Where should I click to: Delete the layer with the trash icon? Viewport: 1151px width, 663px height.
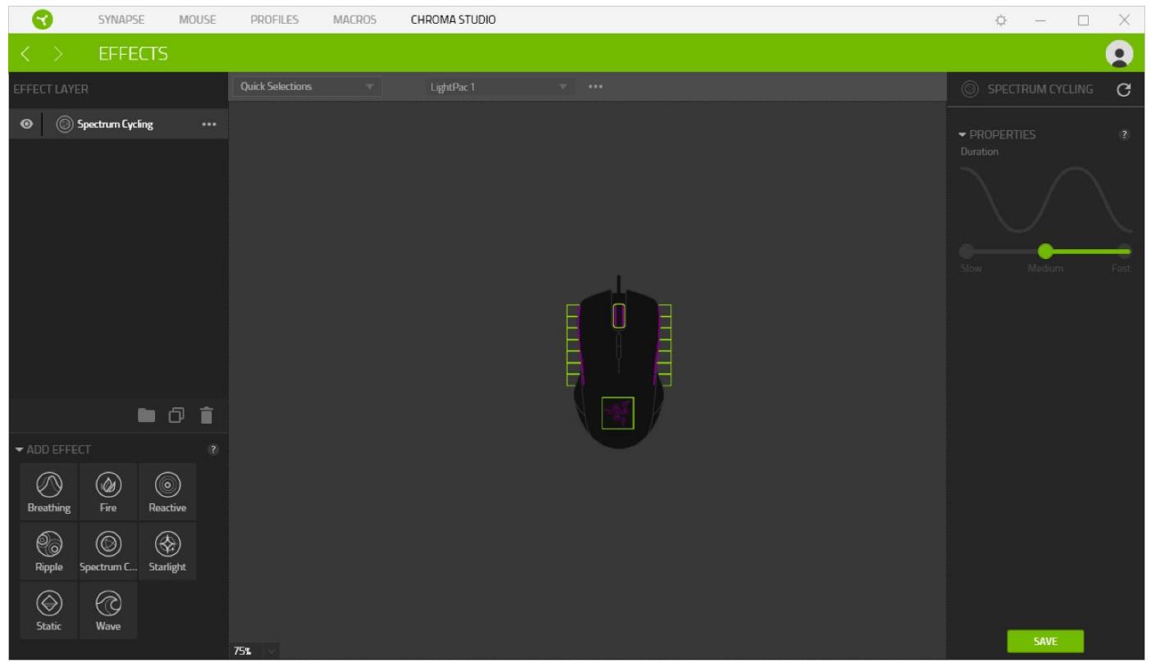coord(206,416)
